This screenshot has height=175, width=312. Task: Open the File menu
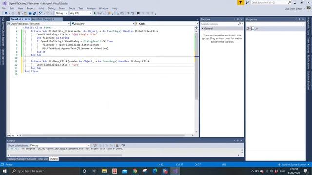coord(4,8)
